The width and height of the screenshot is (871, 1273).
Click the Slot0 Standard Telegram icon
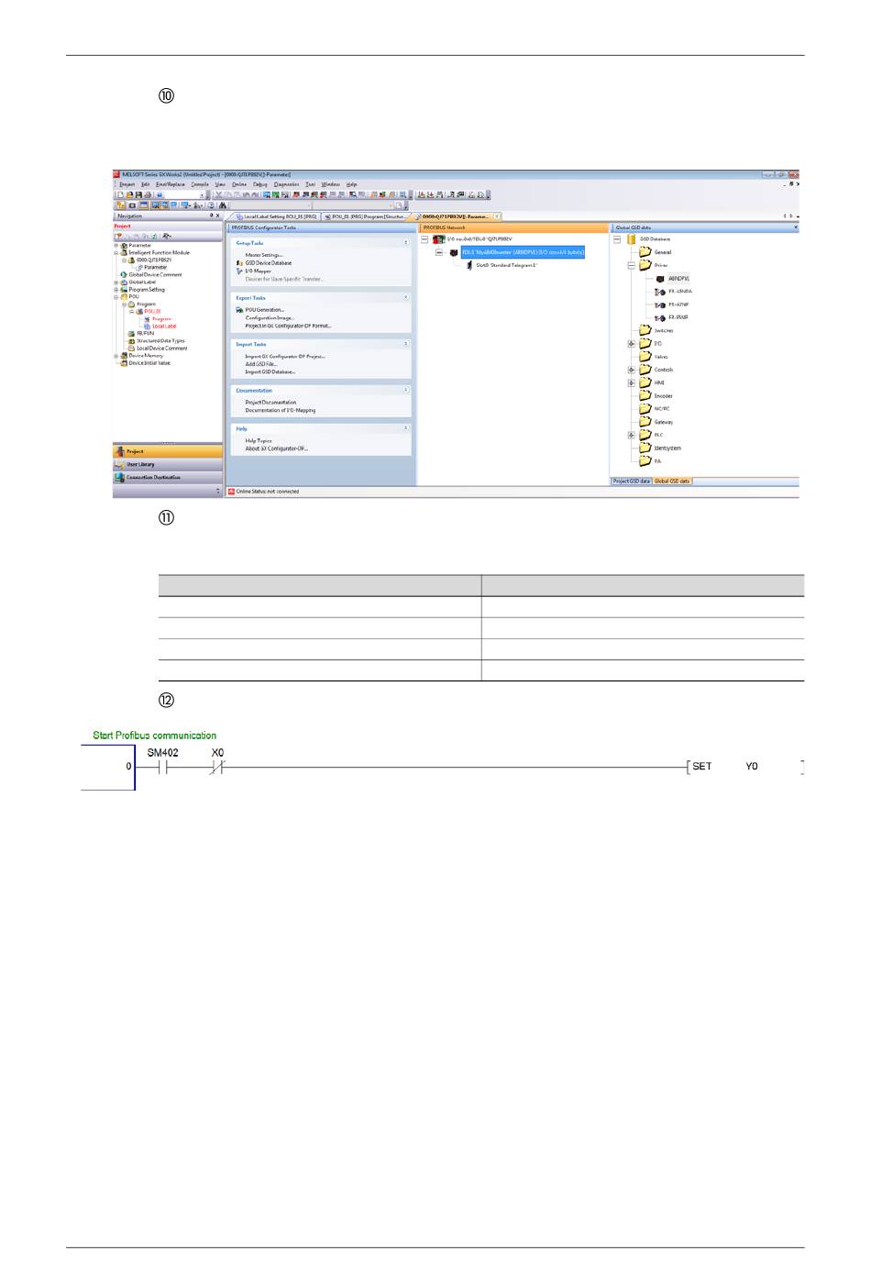point(469,265)
